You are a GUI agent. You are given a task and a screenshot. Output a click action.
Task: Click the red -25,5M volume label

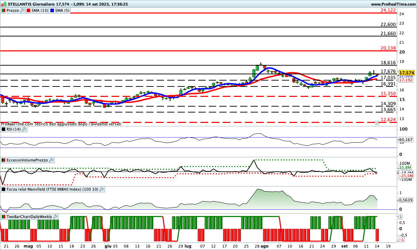[x=406, y=176]
